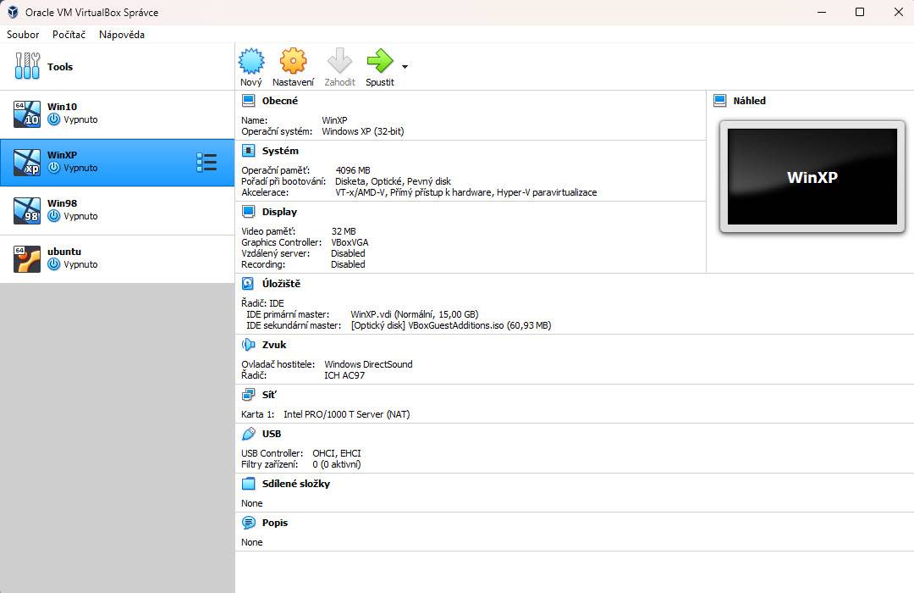Open the Soubor menu
The width and height of the screenshot is (914, 593).
pyautogui.click(x=23, y=35)
